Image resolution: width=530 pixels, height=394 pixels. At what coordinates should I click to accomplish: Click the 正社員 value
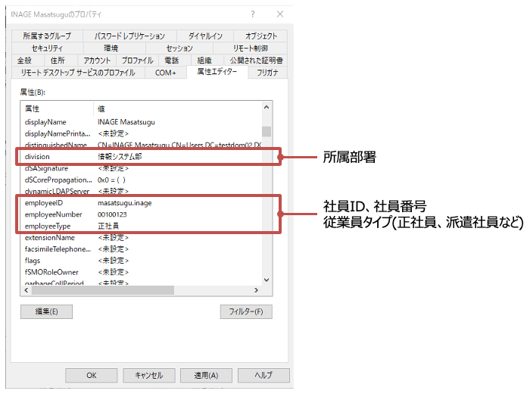tap(108, 226)
